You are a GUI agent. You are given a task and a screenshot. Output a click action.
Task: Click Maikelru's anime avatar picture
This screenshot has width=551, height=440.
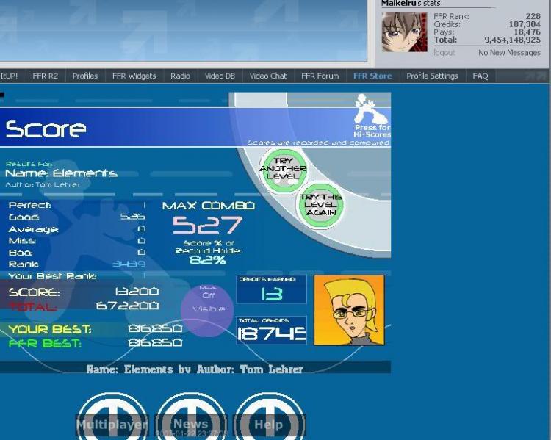[x=405, y=32]
